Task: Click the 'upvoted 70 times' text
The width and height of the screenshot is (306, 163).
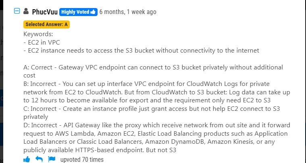Action: tap(82, 160)
